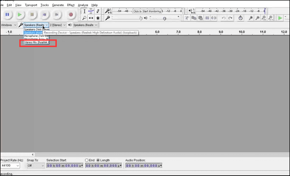
Task: Click the Paste icon in edit toolbar
Action: coord(200,18)
